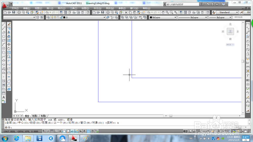The height and width of the screenshot is (142, 253).
Task: Toggle Snap mode in status bar
Action: [x=48, y=131]
